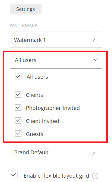Click the Guests option text
The width and height of the screenshot is (112, 182).
pyautogui.click(x=34, y=134)
